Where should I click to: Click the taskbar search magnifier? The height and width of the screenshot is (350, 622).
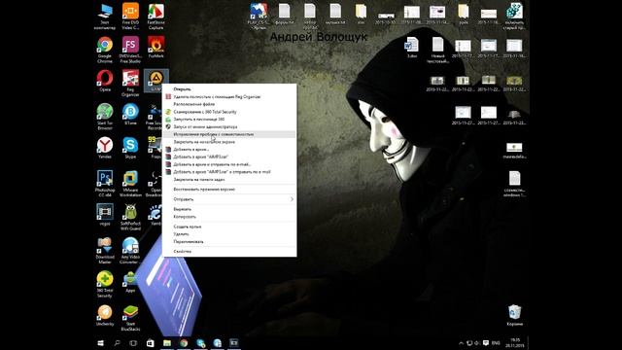[117, 343]
